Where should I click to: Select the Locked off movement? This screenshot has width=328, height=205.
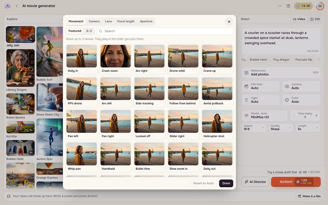pos(150,125)
